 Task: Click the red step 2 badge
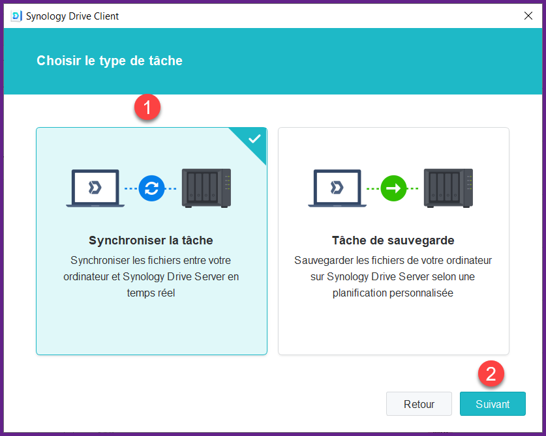491,373
